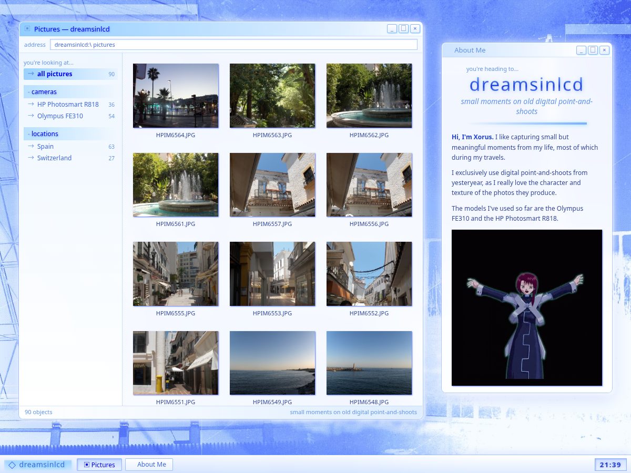Maximize the About Me window
Screen dimensions: 631x473
tap(593, 50)
